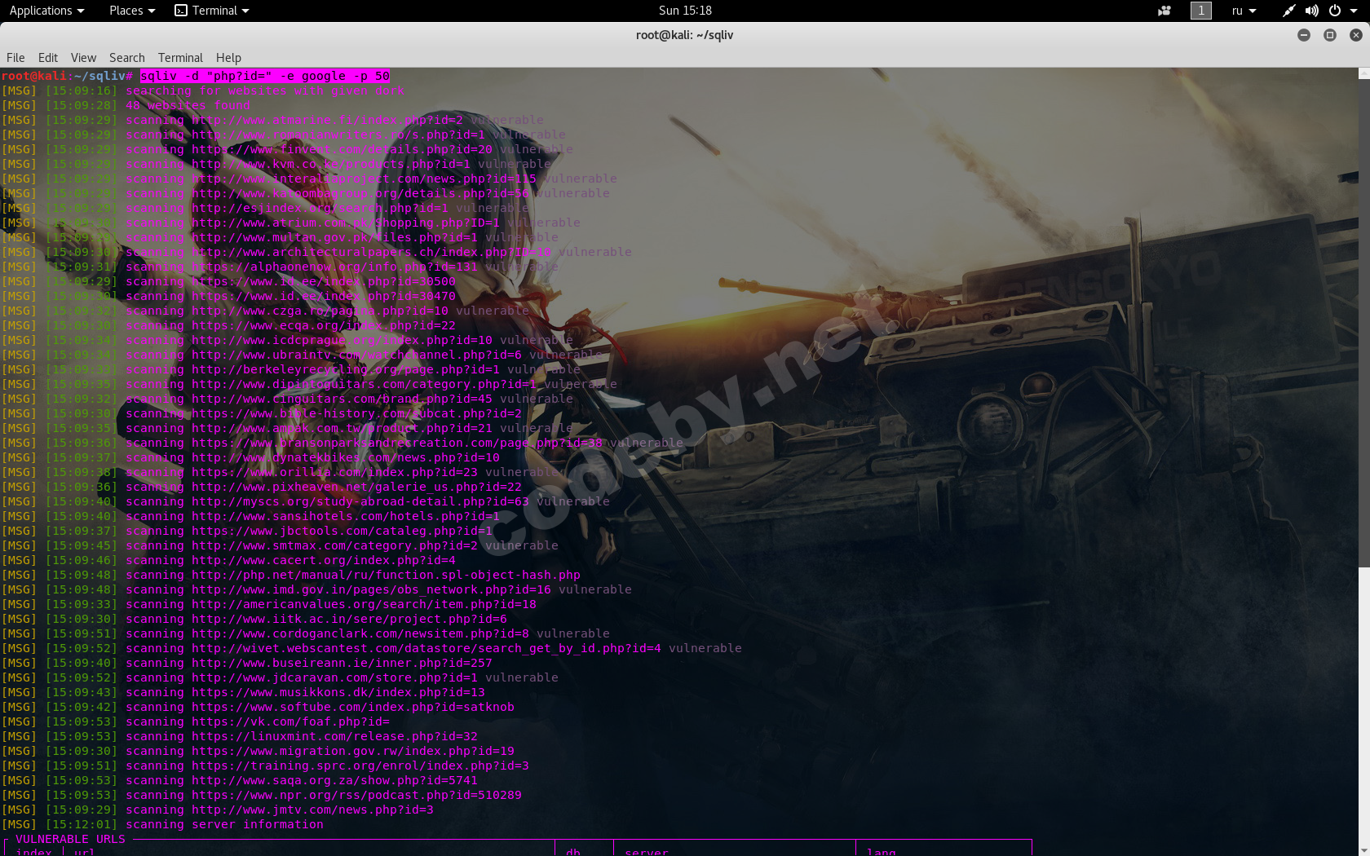Screen dimensions: 1370x856
Task: Click the iitk.ac.in project.php URL
Action: point(349,619)
